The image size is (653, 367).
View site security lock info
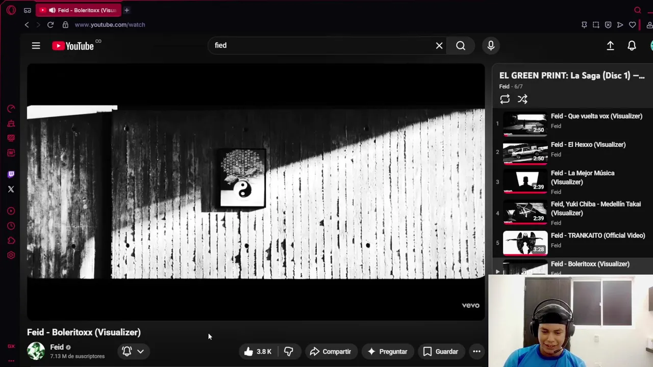[65, 24]
